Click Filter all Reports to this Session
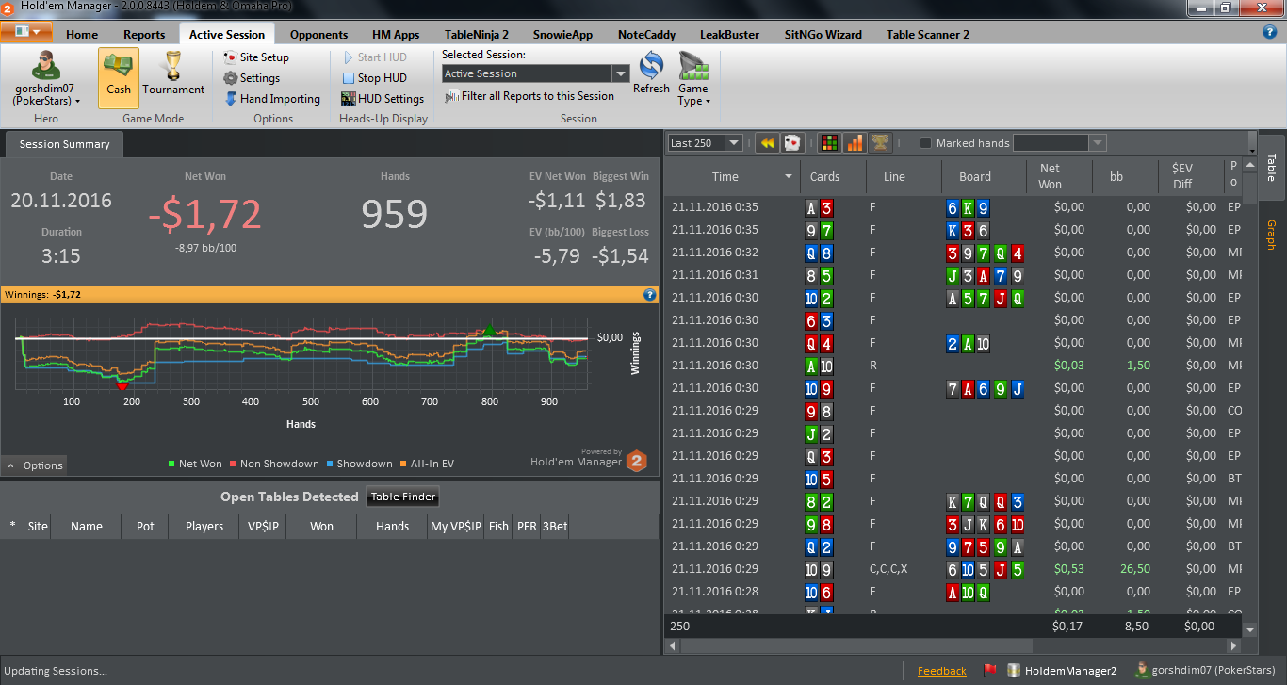Image resolution: width=1287 pixels, height=685 pixels. click(529, 96)
